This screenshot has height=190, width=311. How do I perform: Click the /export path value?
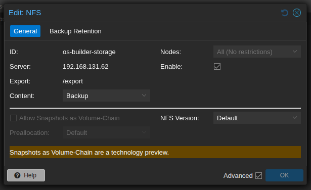point(73,81)
